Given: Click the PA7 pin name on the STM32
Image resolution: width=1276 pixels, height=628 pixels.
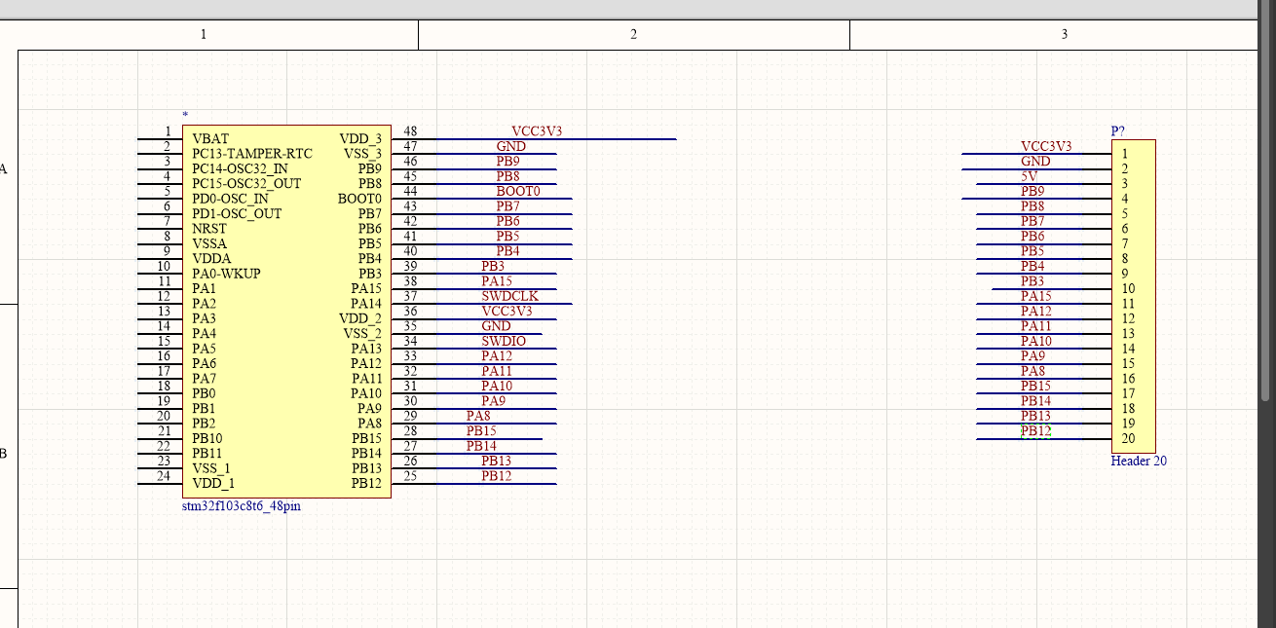Looking at the screenshot, I should 204,379.
